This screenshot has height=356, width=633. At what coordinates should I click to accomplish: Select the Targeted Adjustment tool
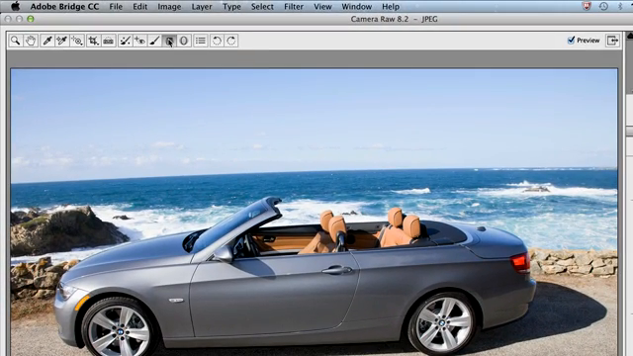[x=77, y=41]
